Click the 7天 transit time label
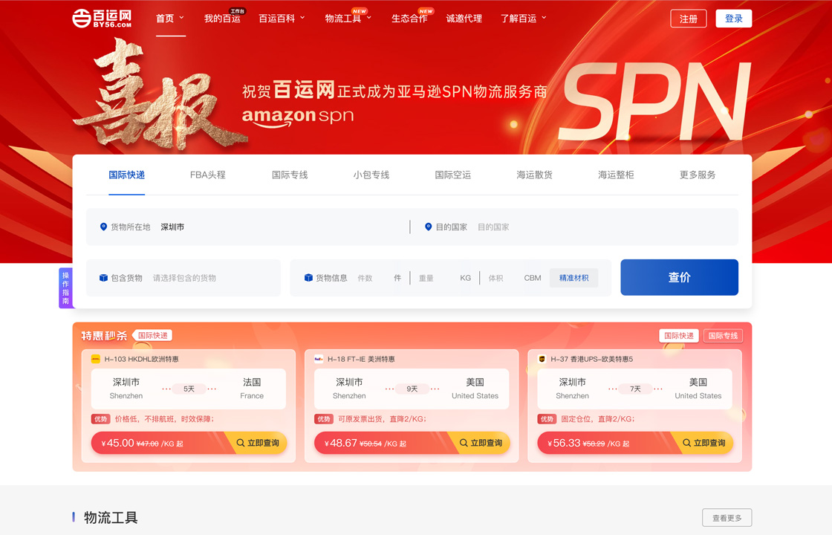The image size is (832, 535). tap(635, 389)
